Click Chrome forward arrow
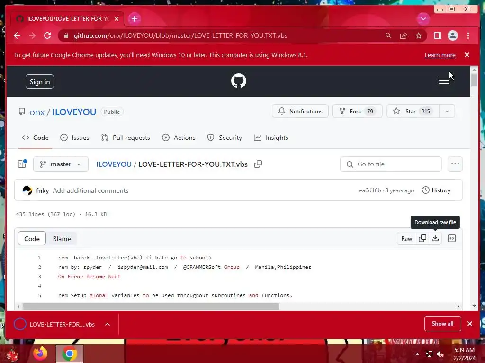 [32, 35]
